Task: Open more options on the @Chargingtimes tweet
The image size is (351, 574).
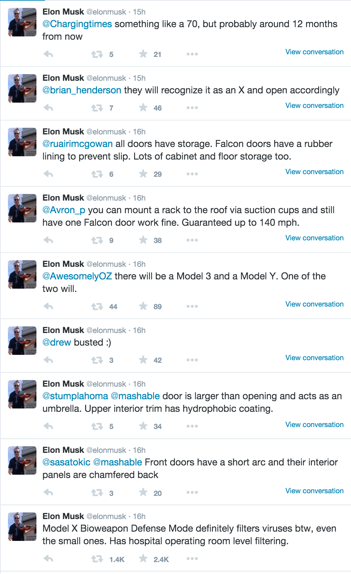Action: pyautogui.click(x=192, y=54)
